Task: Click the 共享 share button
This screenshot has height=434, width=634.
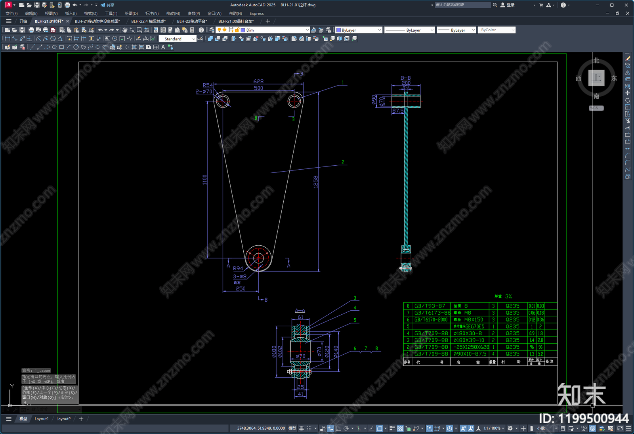Action: [107, 5]
